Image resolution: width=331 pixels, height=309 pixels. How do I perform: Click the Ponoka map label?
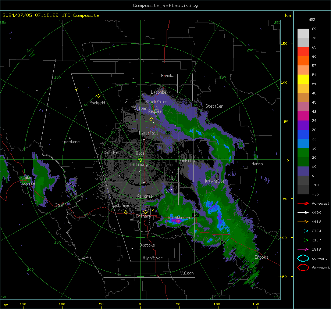tap(168, 76)
